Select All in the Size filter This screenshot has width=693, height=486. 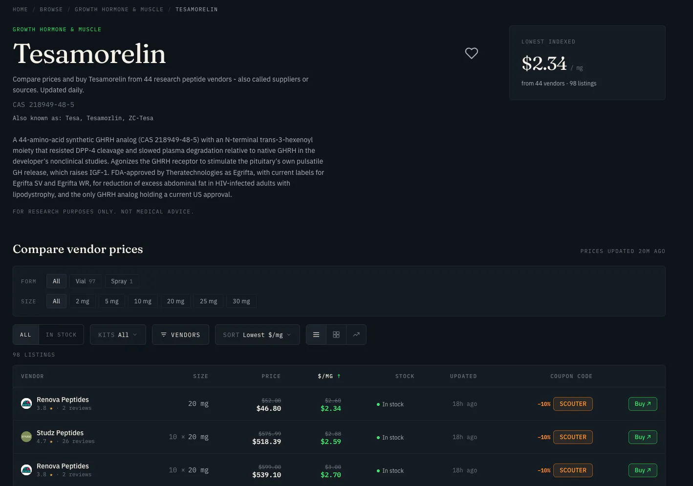pos(56,301)
